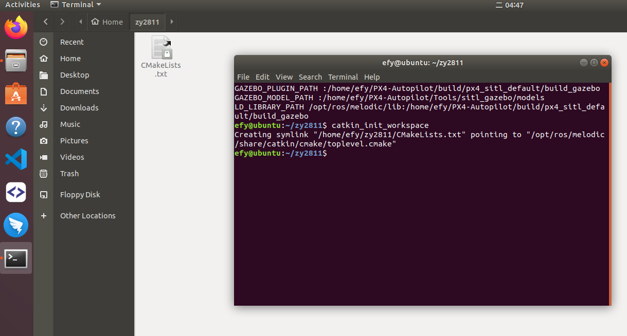This screenshot has height=336, width=627.
Task: Click the Music note icon
Action: point(44,124)
